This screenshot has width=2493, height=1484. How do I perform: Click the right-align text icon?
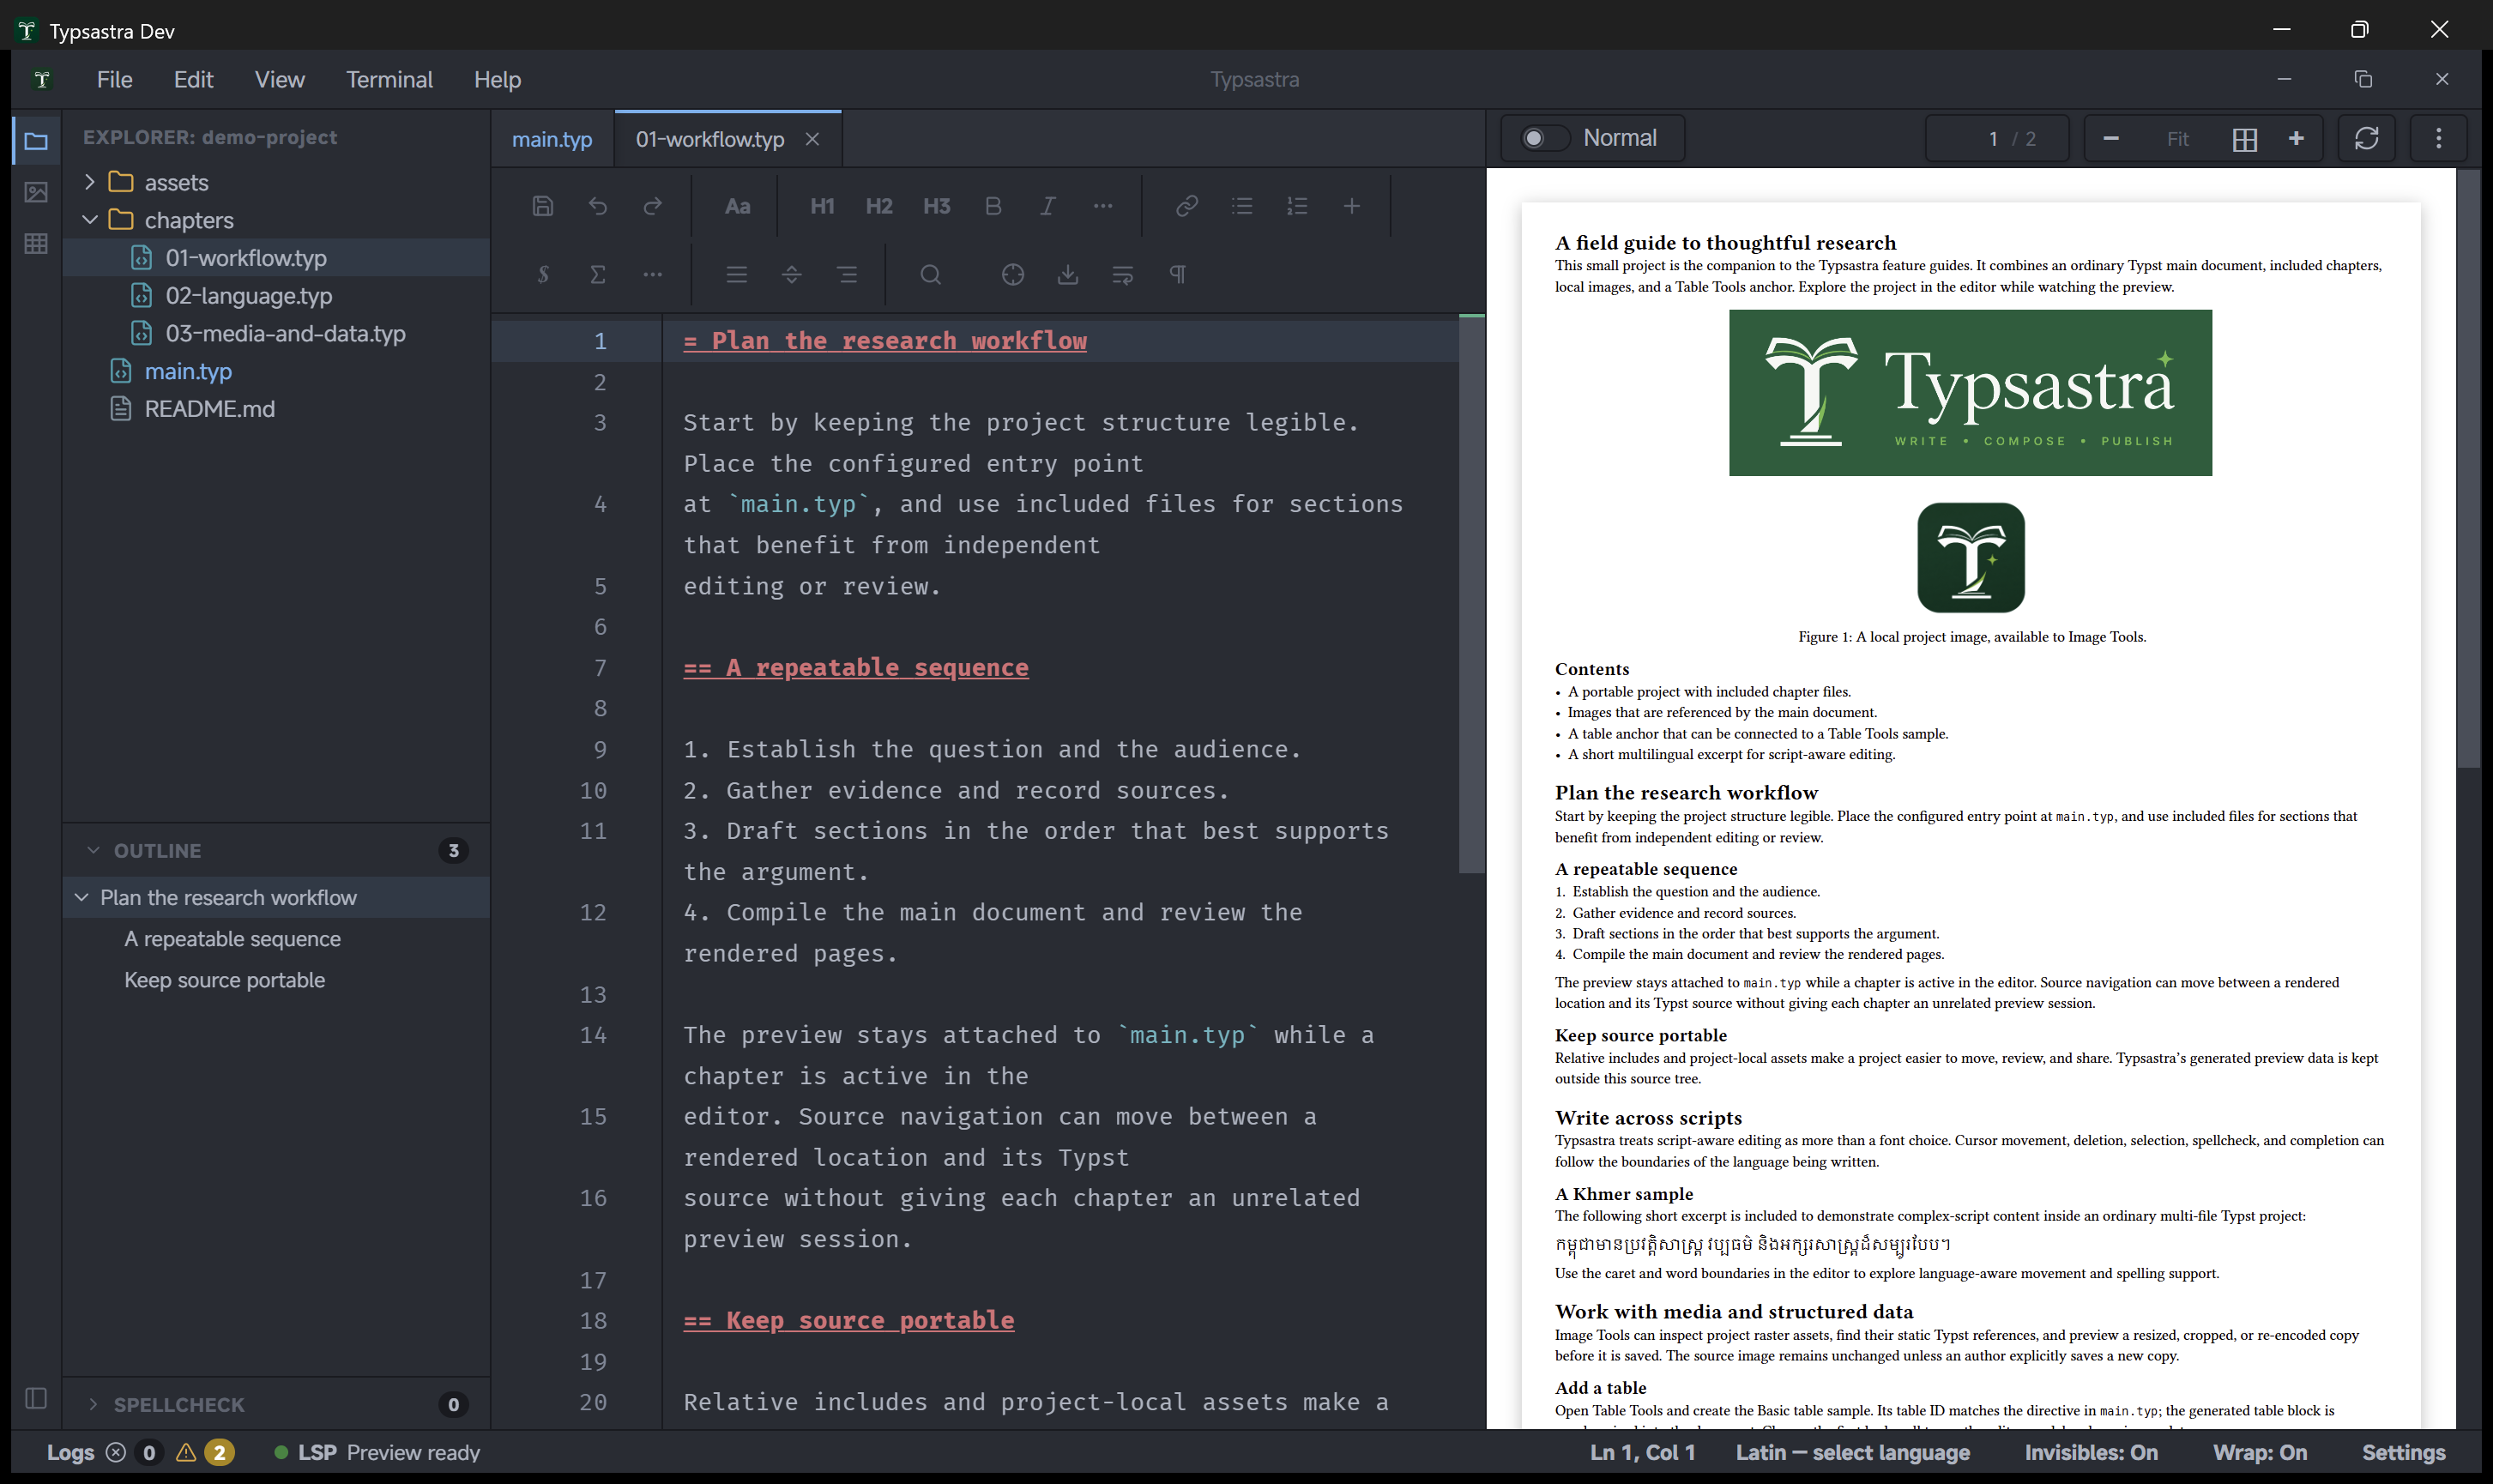(847, 274)
